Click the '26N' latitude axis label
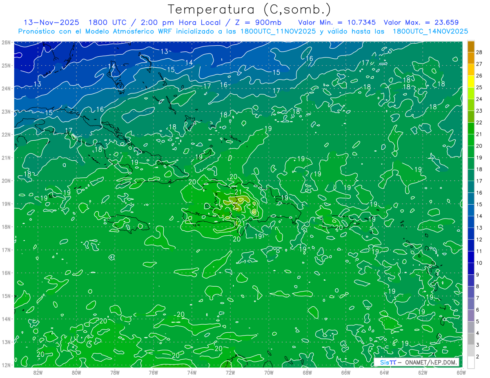This screenshot has height=378, width=490. point(6,42)
